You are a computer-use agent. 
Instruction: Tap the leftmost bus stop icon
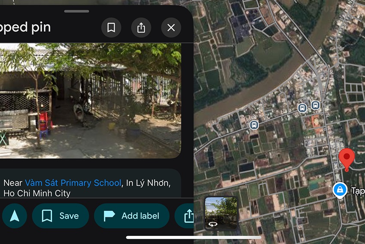(254, 125)
